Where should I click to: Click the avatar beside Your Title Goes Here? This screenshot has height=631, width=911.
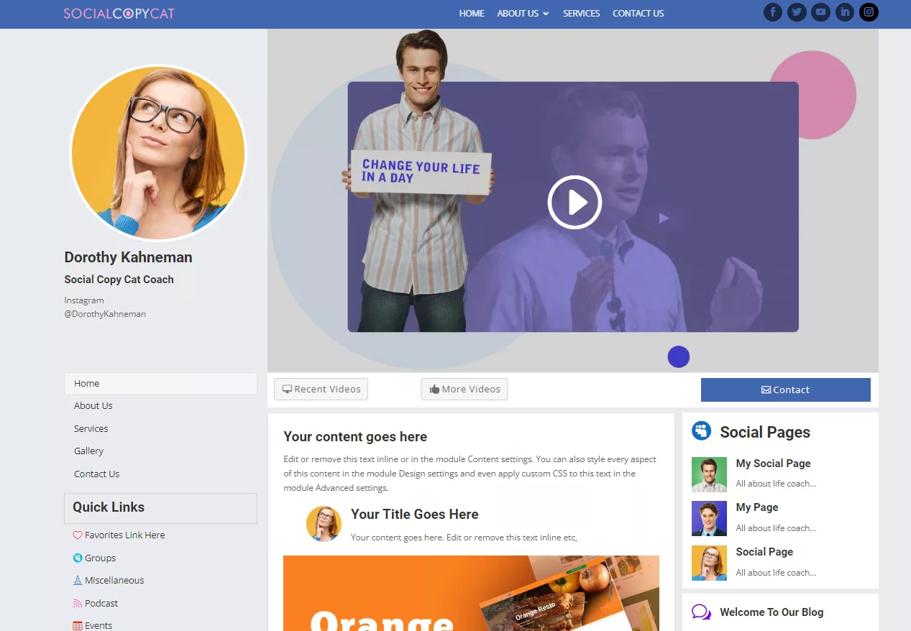coord(324,523)
